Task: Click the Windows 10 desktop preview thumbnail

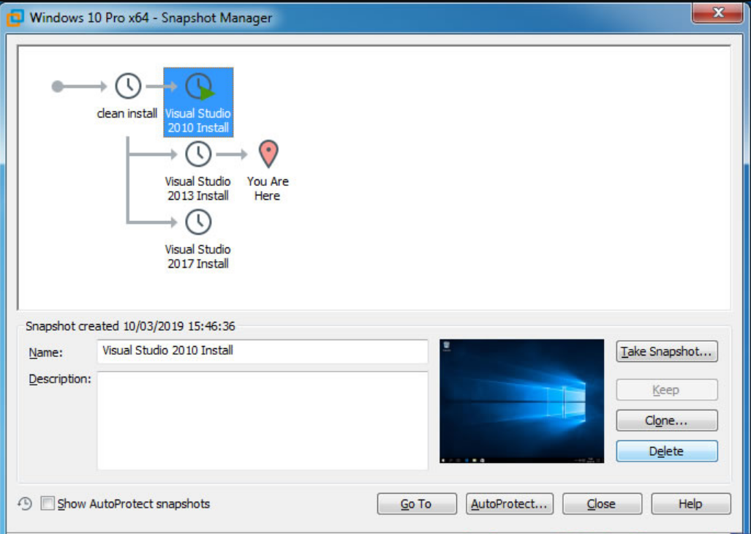Action: (521, 402)
